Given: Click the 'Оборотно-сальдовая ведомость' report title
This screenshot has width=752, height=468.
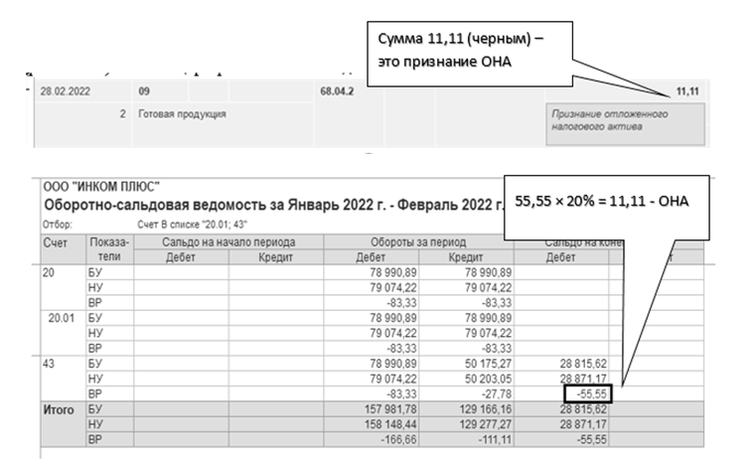Looking at the screenshot, I should point(274,205).
